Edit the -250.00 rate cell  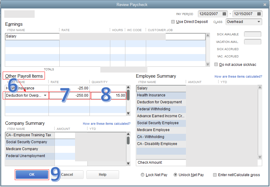pos(69,95)
